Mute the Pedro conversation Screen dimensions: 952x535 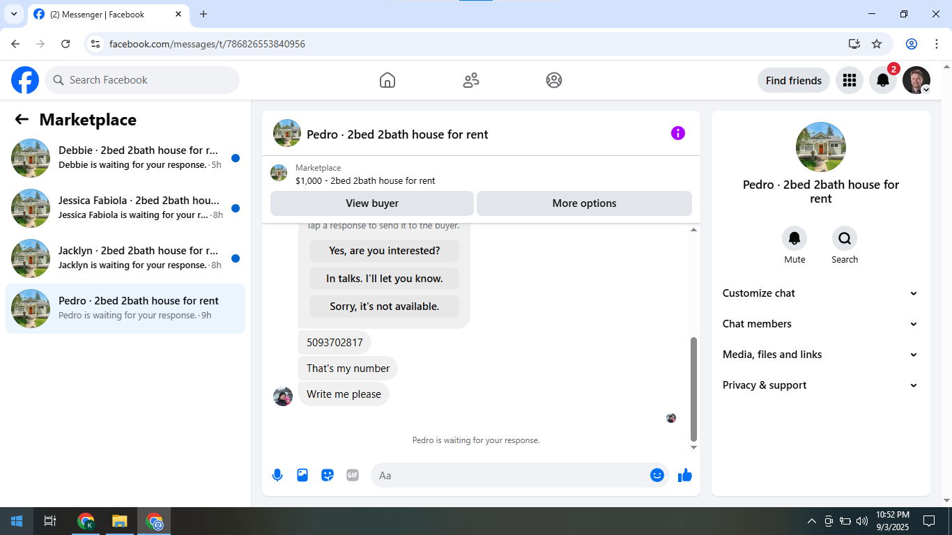(794, 239)
